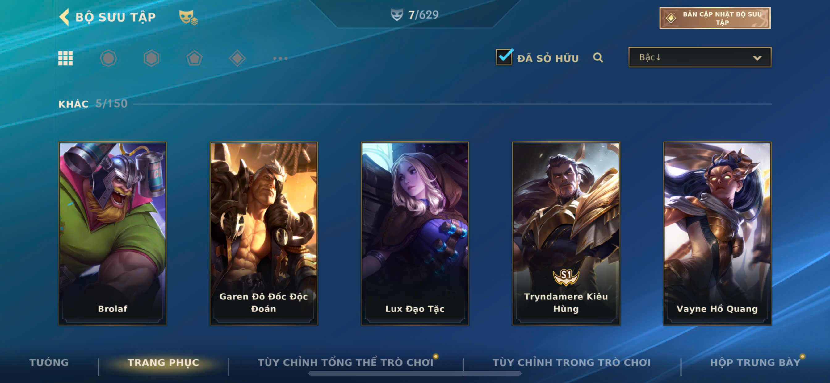Image resolution: width=830 pixels, height=383 pixels.
Task: Select the pentagon rarity filter icon
Action: point(194,58)
